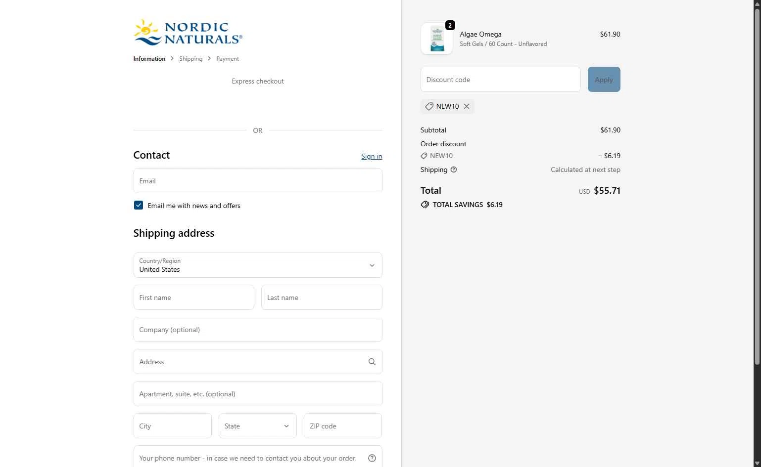Click the ZIP code field
The width and height of the screenshot is (761, 467).
click(x=342, y=425)
